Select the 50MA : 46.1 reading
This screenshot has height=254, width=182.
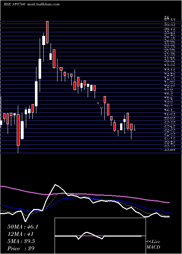(23, 227)
